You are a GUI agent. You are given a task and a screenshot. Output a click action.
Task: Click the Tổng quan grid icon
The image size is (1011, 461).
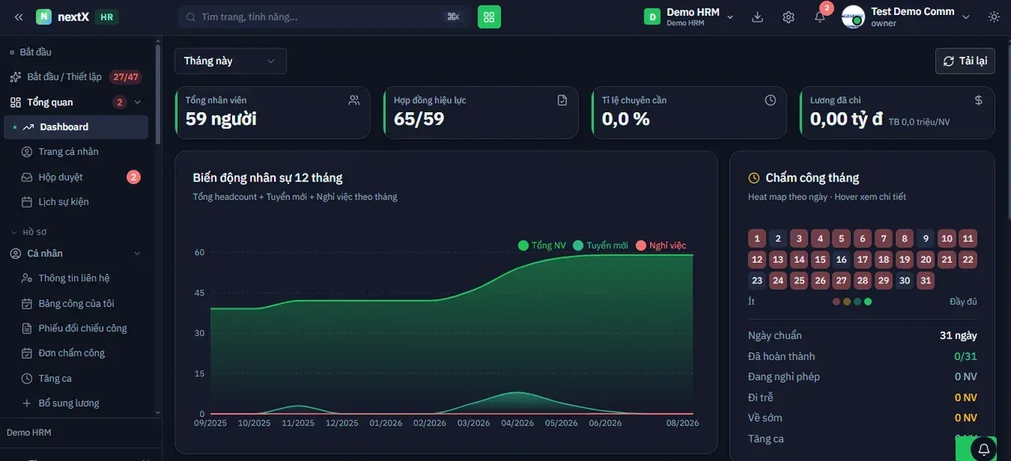(15, 102)
